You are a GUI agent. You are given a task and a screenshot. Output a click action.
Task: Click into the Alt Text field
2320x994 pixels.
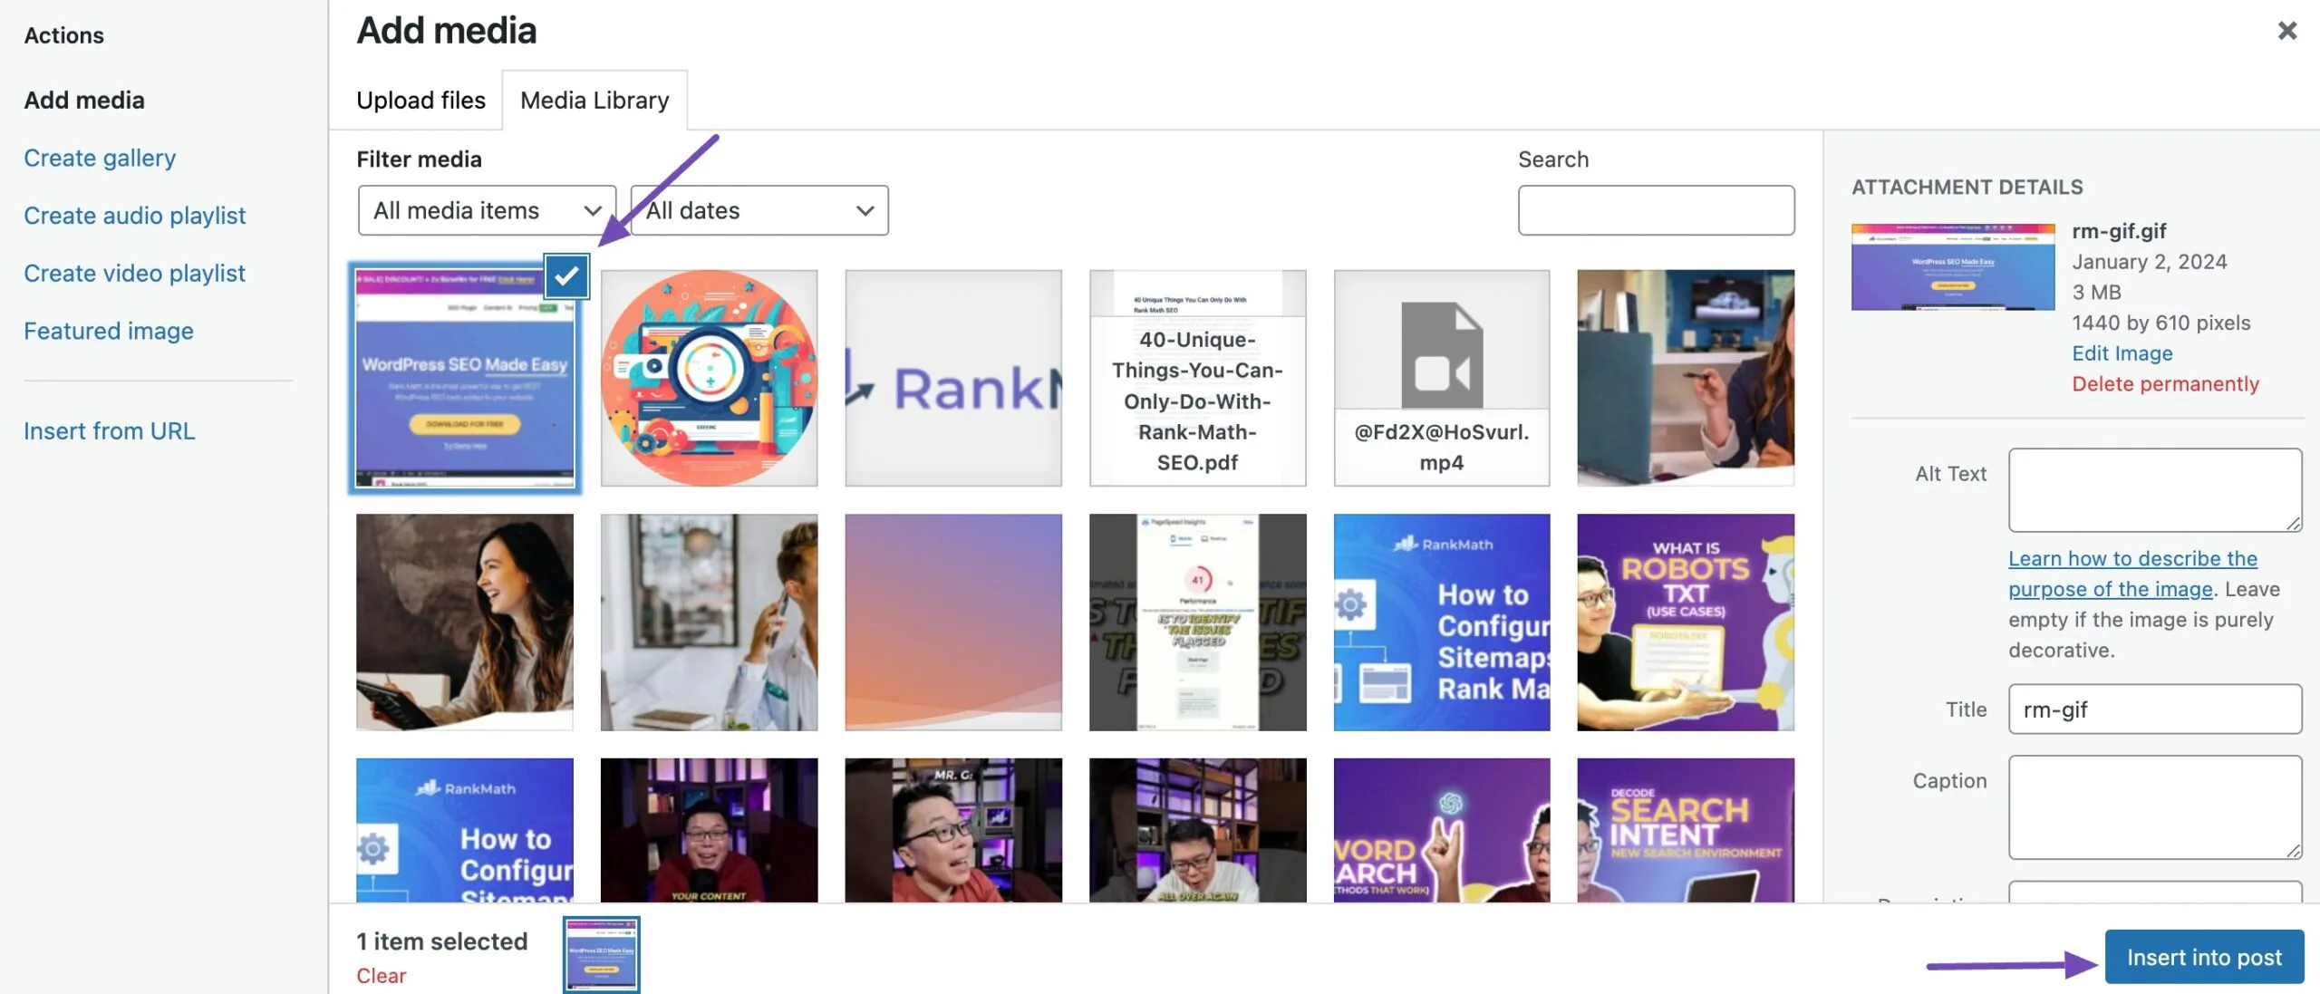(x=2155, y=490)
